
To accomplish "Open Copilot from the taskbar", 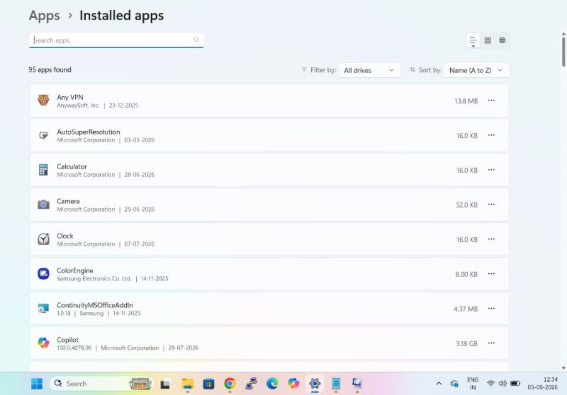I will (293, 384).
